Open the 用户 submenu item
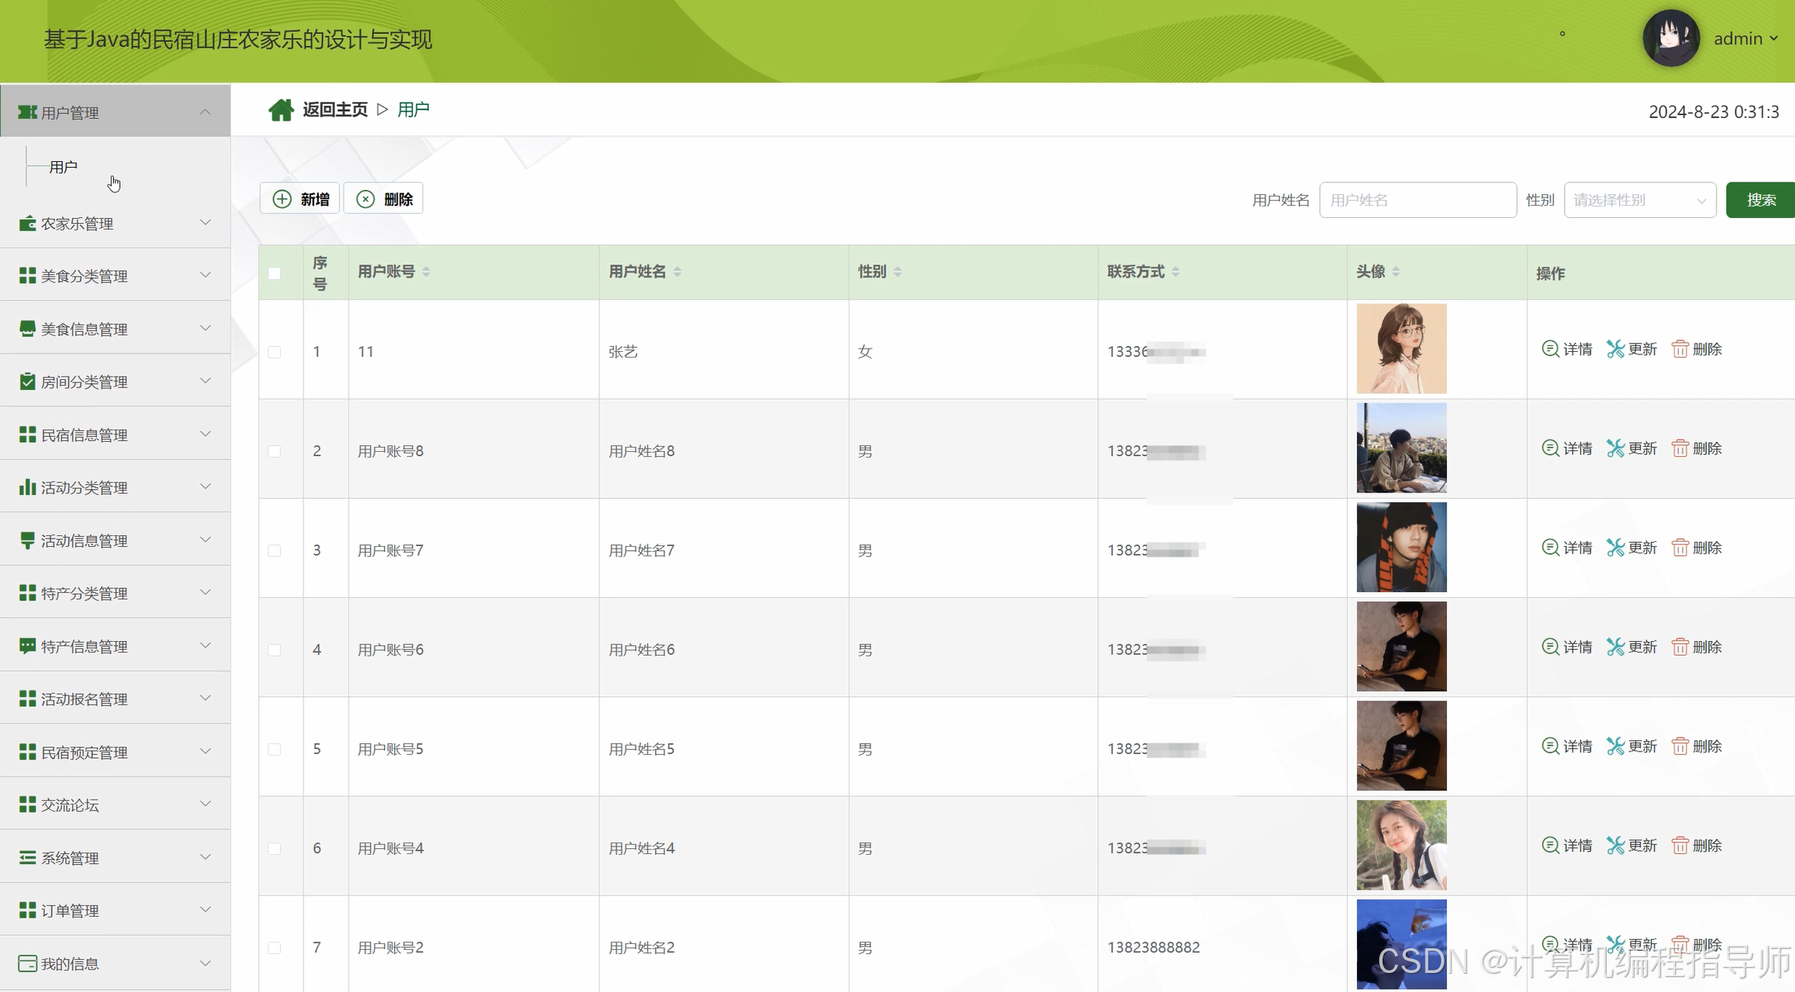This screenshot has width=1795, height=992. click(x=64, y=167)
